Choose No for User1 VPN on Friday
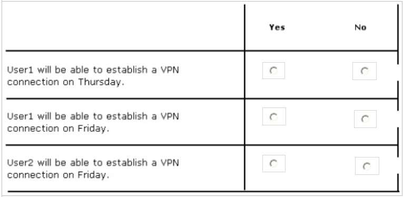The height and width of the screenshot is (197, 403). 365,119
